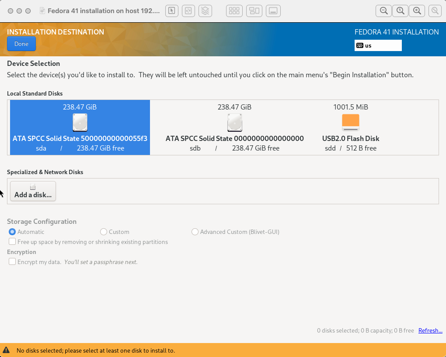Click the refresh screen toolbar icon

pyautogui.click(x=188, y=11)
